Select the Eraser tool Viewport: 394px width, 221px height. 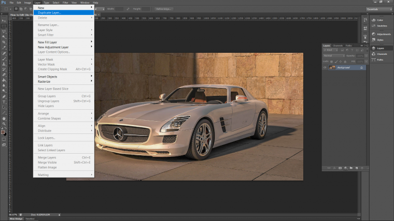point(4,75)
